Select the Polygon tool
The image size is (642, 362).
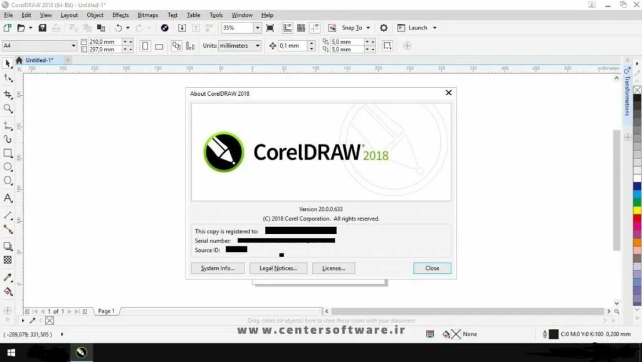coord(8,180)
